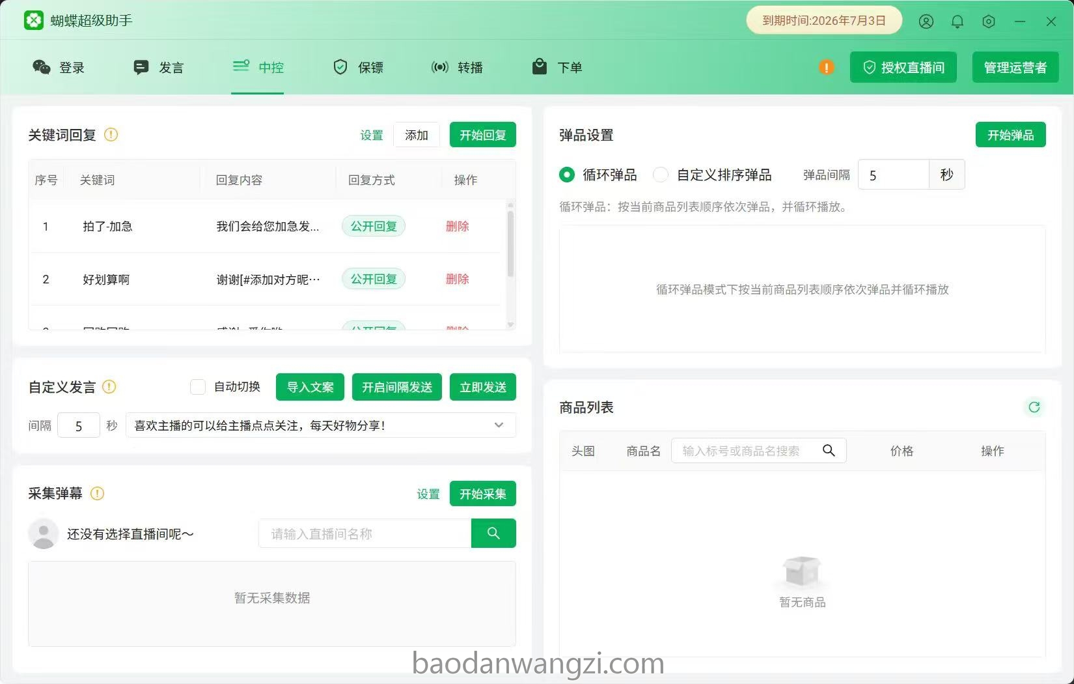This screenshot has width=1074, height=684.
Task: Select 循环弹品 radio option
Action: point(567,175)
